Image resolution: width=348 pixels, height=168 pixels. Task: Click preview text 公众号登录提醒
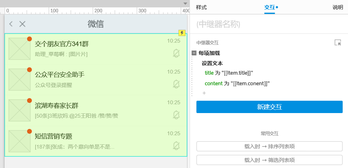[x=54, y=85]
